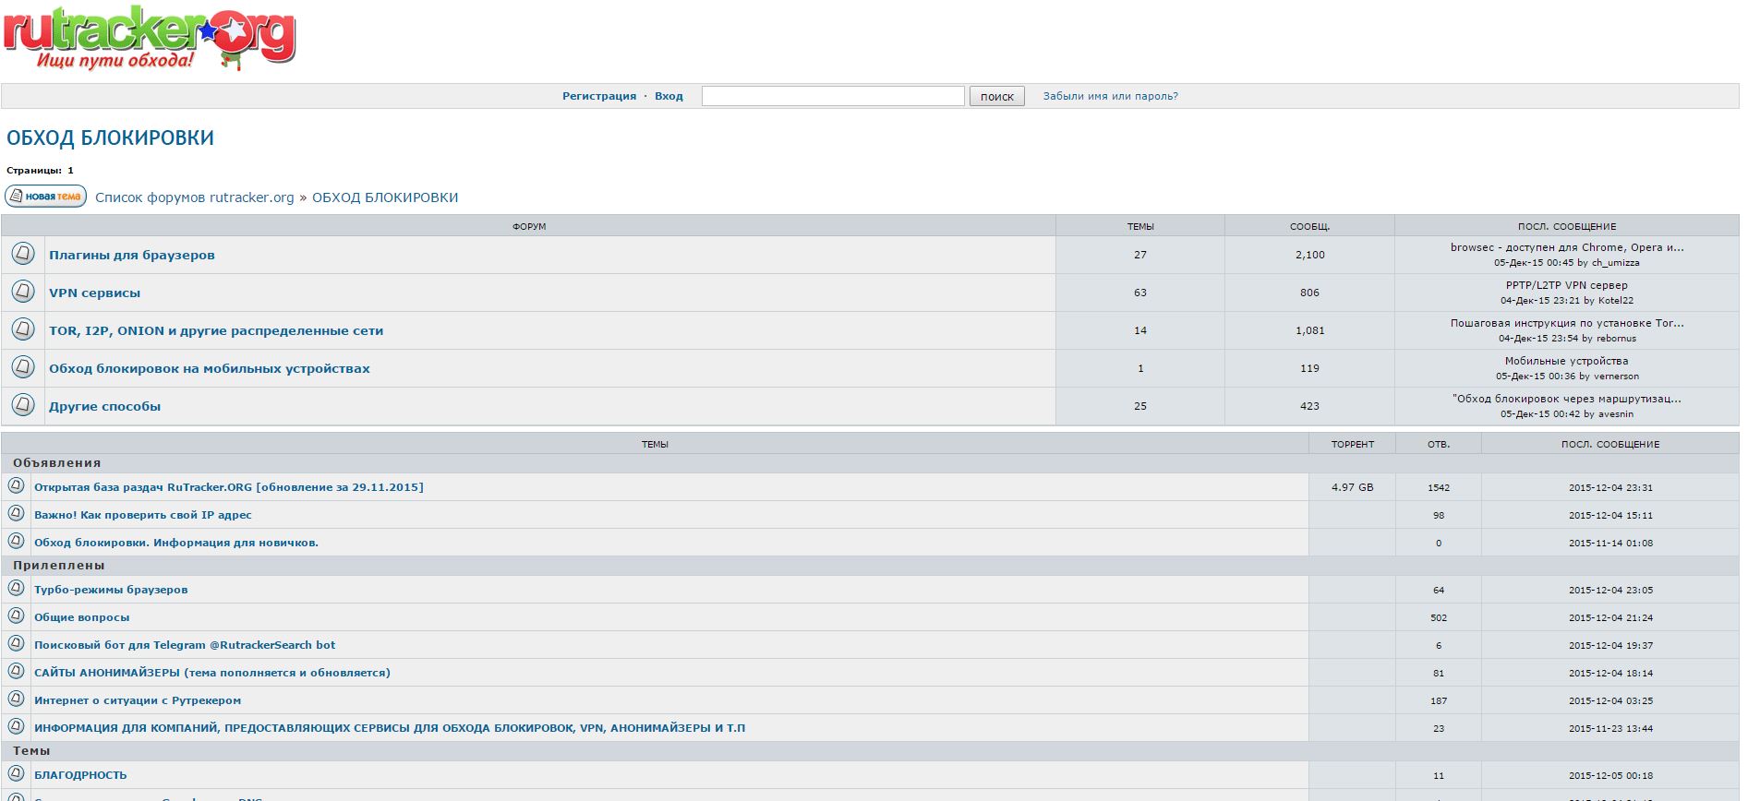Open topic Поисковый бот для Telegram
Screen dimensions: 1748x801
[x=185, y=645]
